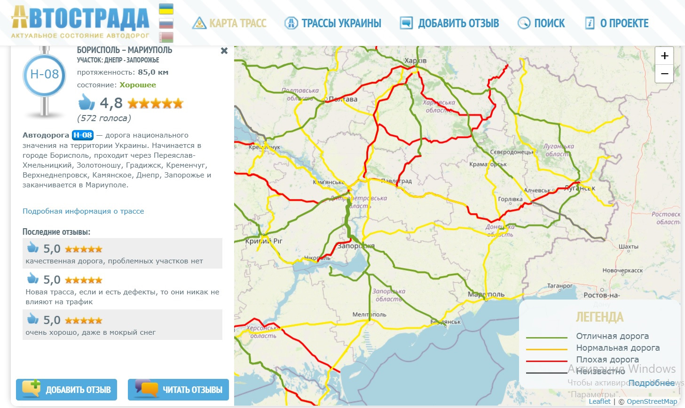Click the Автострада site logo

tap(80, 22)
